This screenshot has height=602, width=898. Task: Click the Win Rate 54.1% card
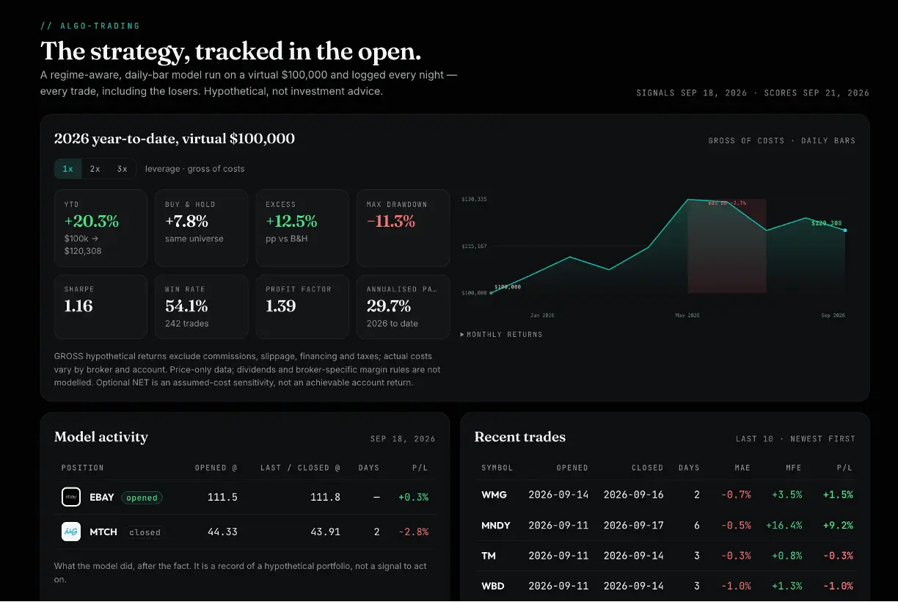click(x=202, y=307)
